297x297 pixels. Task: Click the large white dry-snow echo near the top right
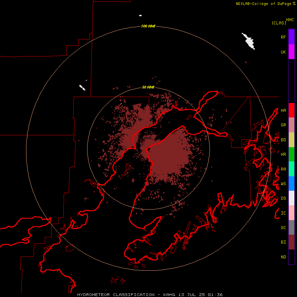coord(249,42)
